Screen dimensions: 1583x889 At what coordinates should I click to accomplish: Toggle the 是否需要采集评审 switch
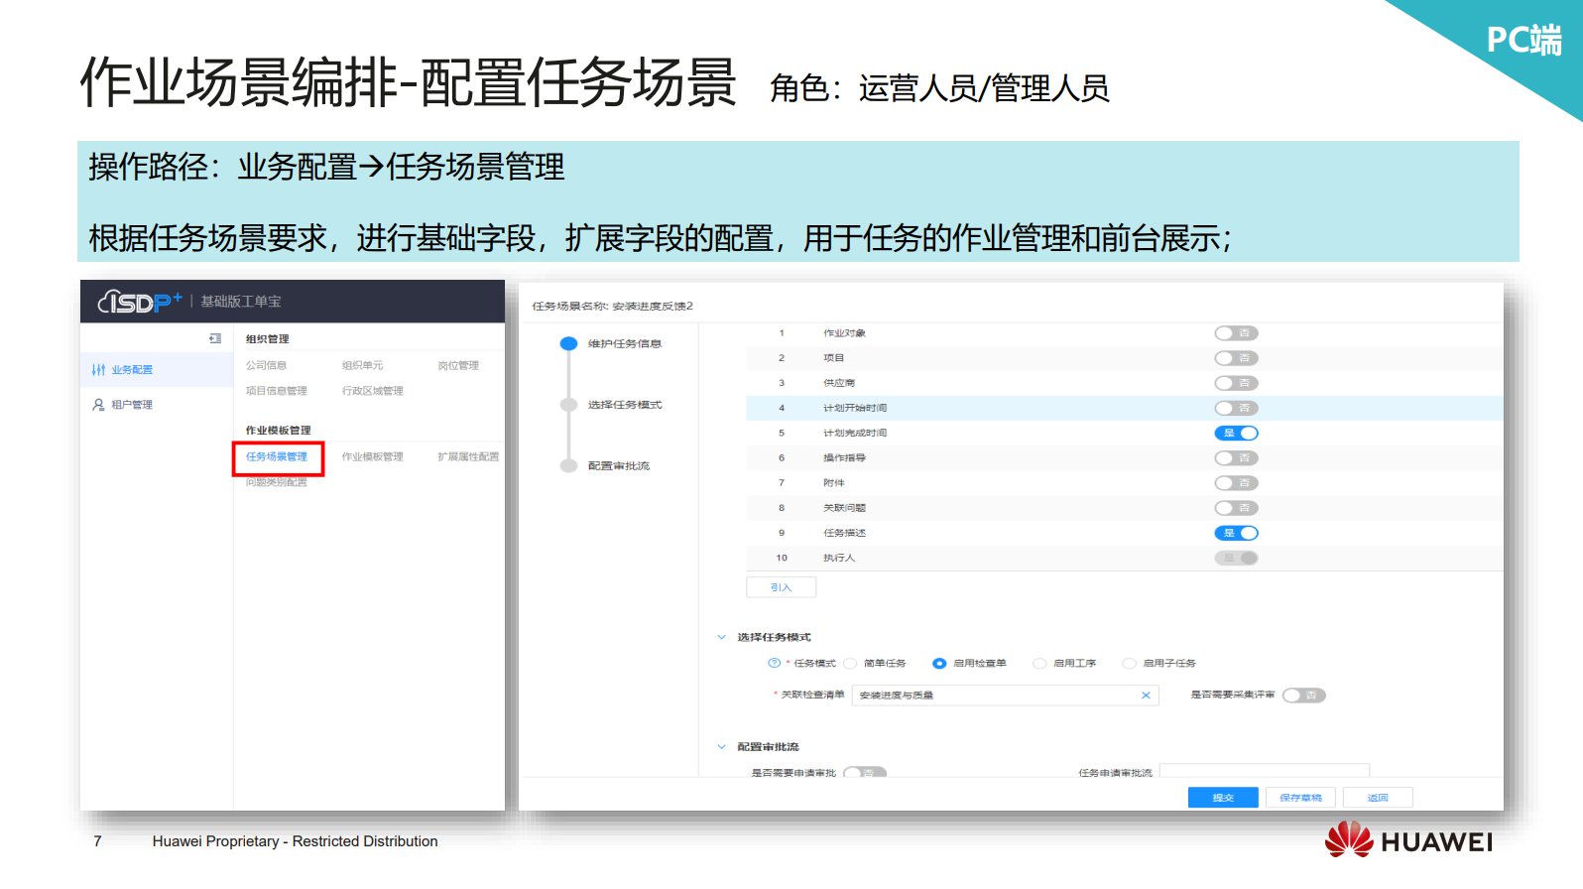point(1304,696)
